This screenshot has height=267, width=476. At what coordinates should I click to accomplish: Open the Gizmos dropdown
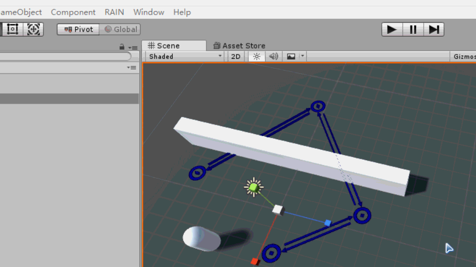[463, 57]
